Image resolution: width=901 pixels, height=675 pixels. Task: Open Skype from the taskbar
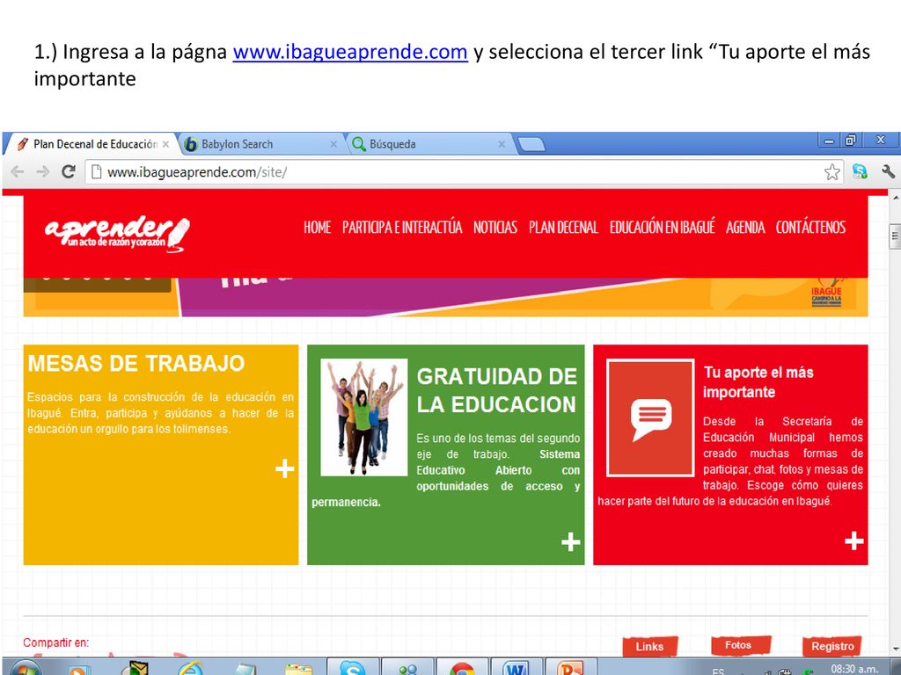point(352,668)
